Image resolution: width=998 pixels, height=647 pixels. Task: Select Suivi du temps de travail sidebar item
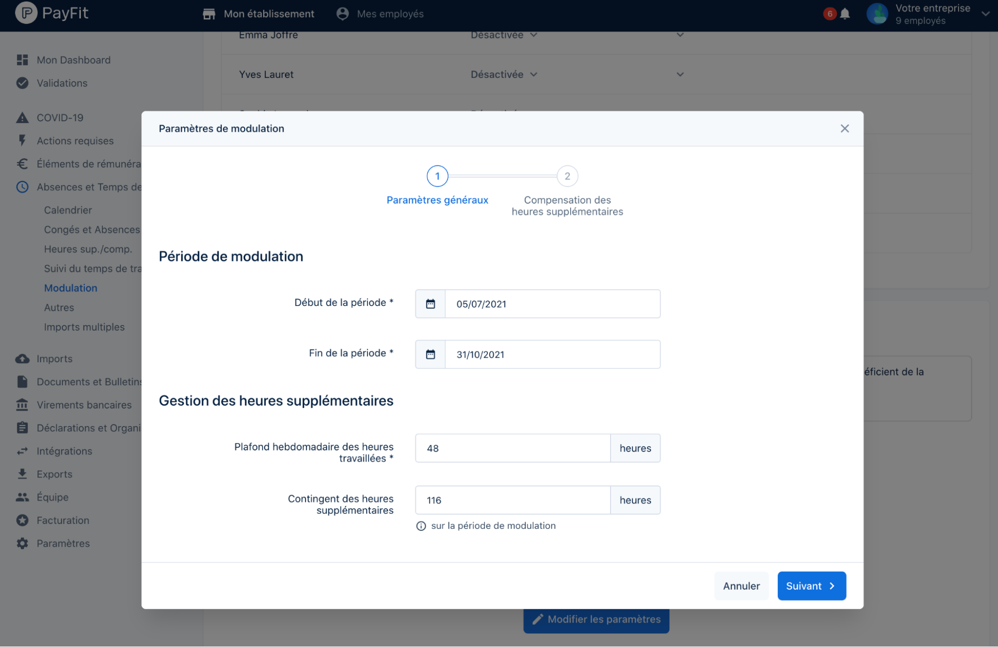coord(92,268)
